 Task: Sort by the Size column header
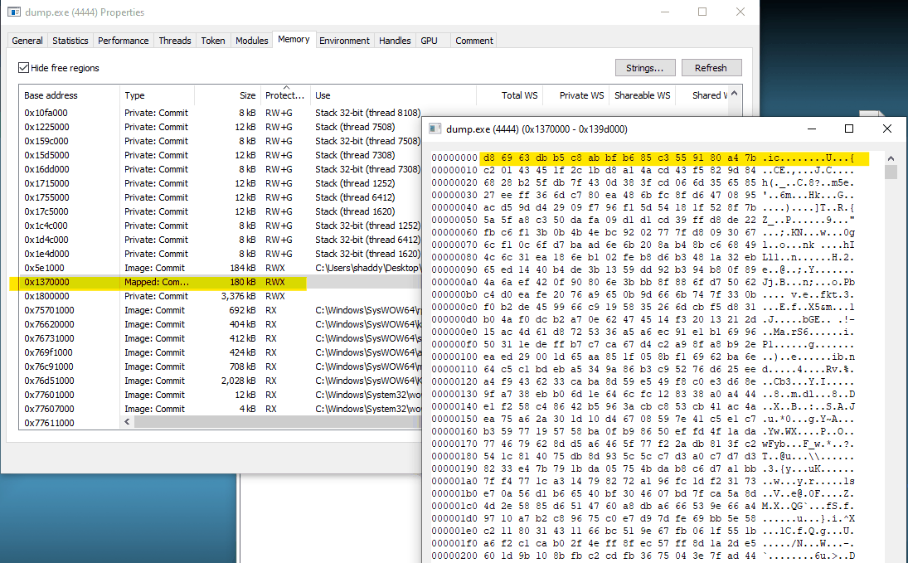[x=227, y=95]
